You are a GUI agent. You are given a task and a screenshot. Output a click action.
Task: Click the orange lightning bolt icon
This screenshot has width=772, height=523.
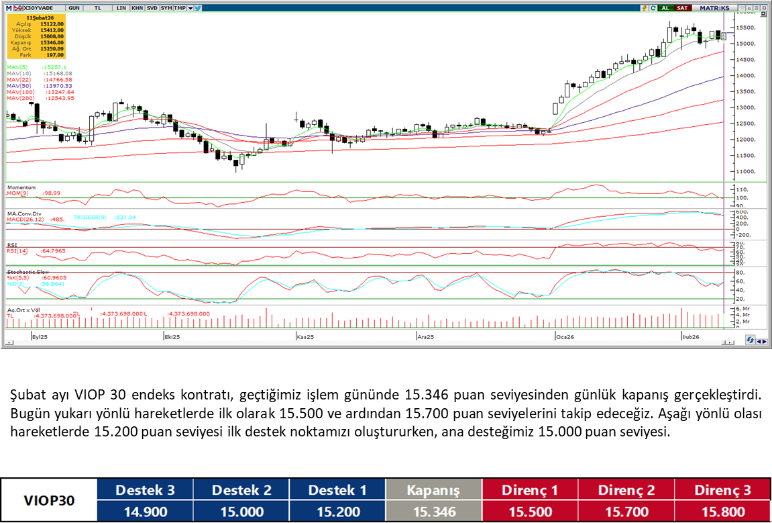click(644, 7)
